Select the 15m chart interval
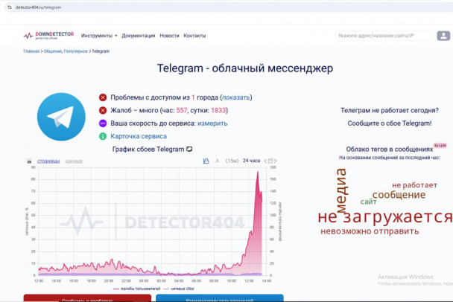The width and height of the screenshot is (453, 302). coord(232,161)
